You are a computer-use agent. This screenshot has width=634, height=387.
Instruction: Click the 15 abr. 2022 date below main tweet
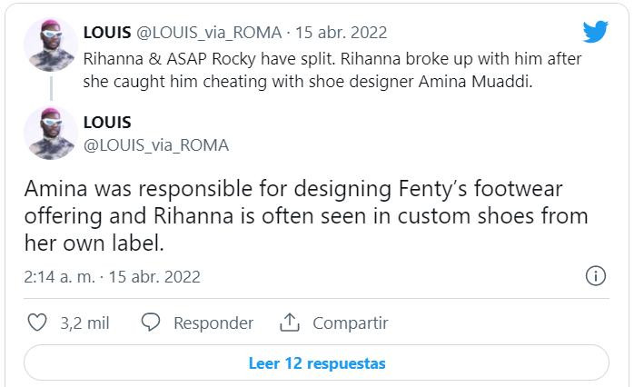pos(154,276)
